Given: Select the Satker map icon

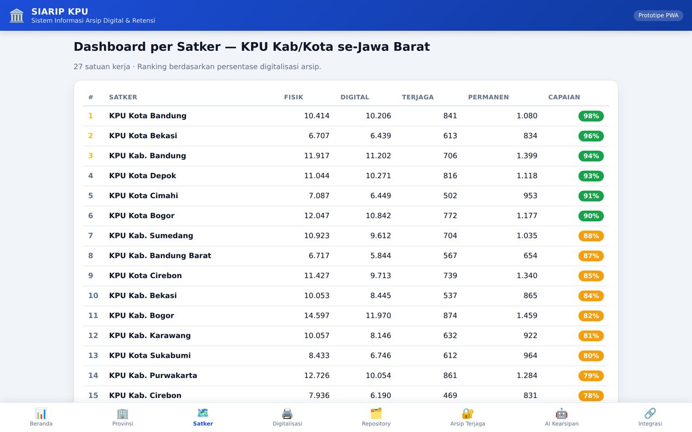Looking at the screenshot, I should point(203,414).
